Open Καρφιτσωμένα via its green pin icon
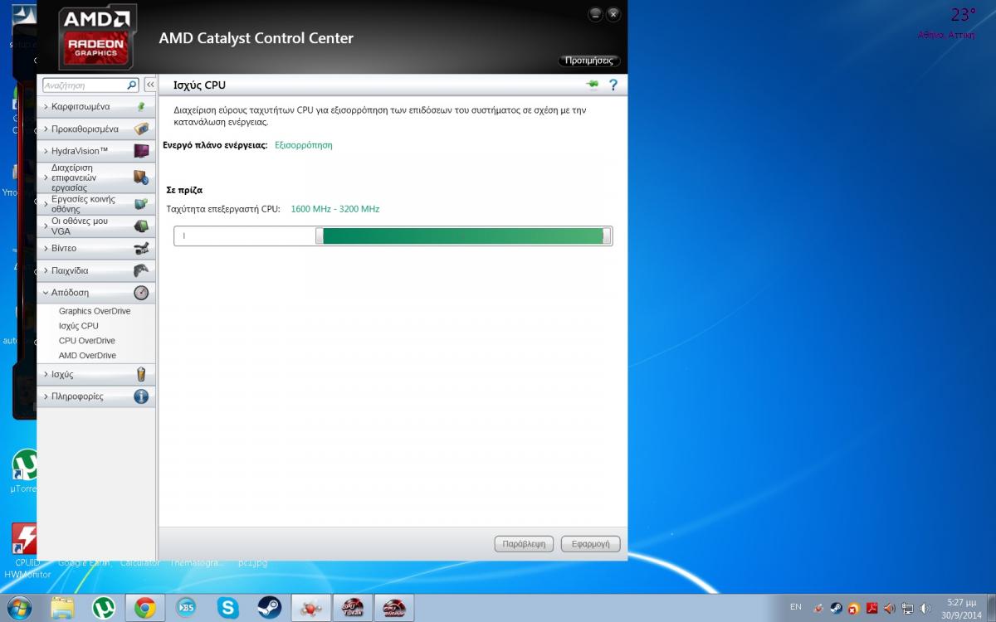Image resolution: width=996 pixels, height=622 pixels. pos(141,107)
